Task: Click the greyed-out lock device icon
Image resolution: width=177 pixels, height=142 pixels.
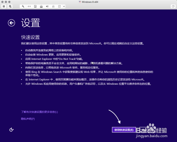Action: click(53, 6)
